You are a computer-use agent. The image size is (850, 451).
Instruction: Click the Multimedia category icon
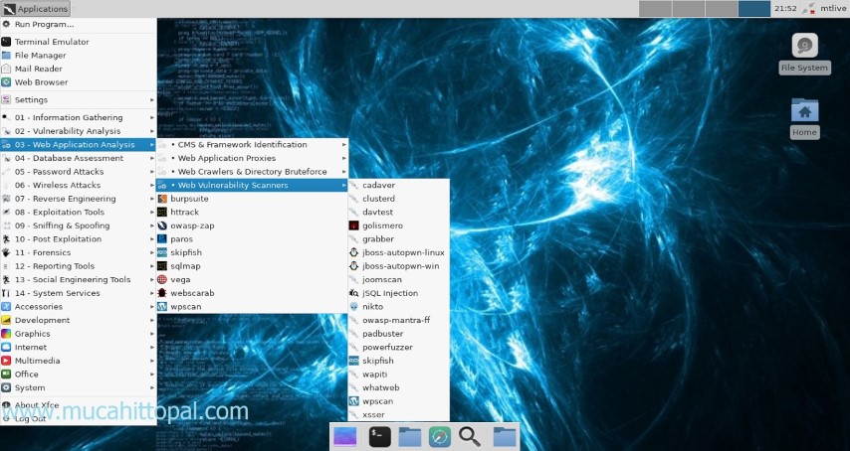(6, 361)
